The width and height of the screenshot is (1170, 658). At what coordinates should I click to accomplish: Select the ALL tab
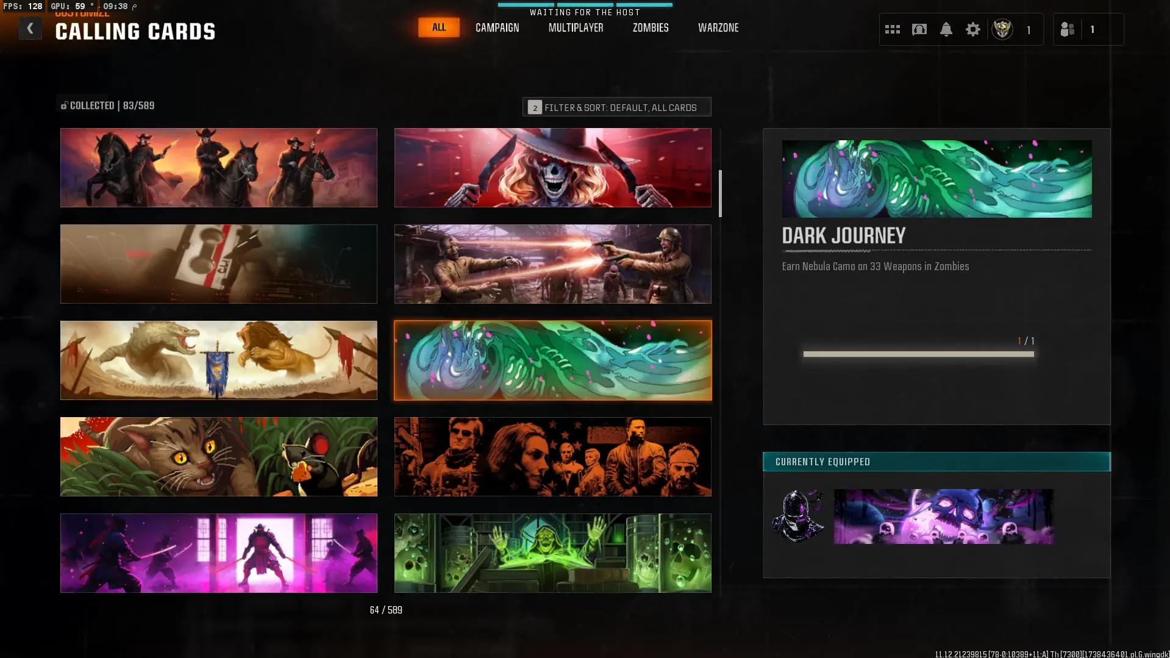click(x=438, y=27)
